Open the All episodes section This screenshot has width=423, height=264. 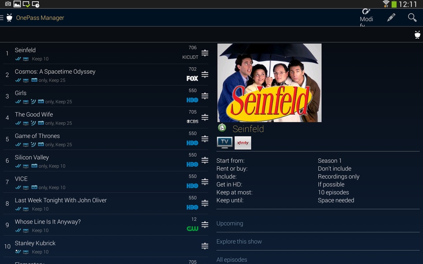click(318, 259)
